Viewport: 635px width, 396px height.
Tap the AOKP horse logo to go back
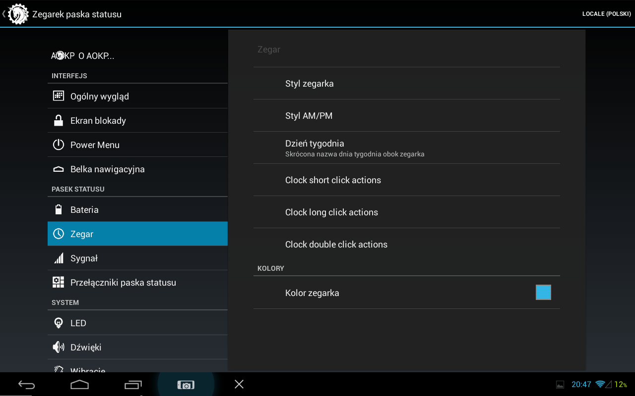pyautogui.click(x=17, y=14)
